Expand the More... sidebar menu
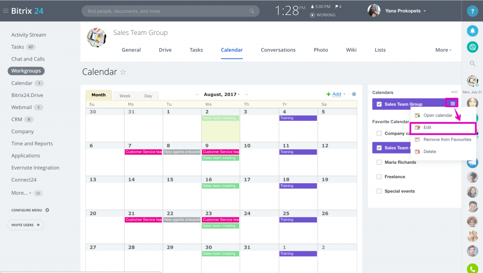The image size is (483, 273). click(x=21, y=193)
